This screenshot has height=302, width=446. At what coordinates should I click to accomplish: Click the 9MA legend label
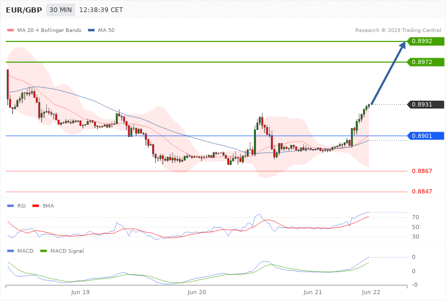click(48, 206)
